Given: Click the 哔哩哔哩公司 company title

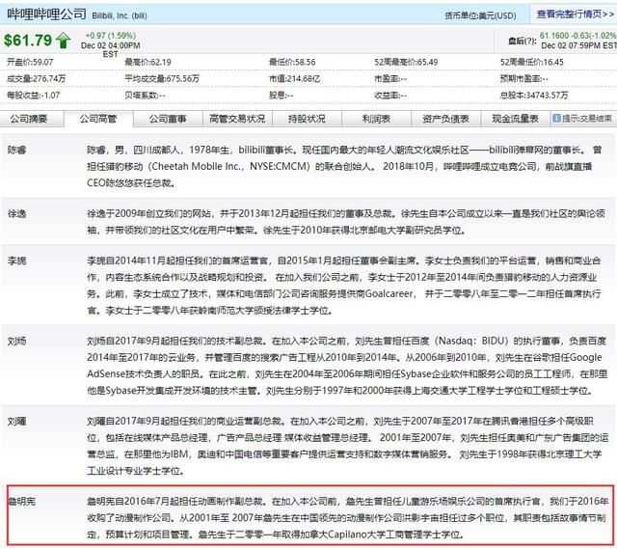Looking at the screenshot, I should (46, 14).
